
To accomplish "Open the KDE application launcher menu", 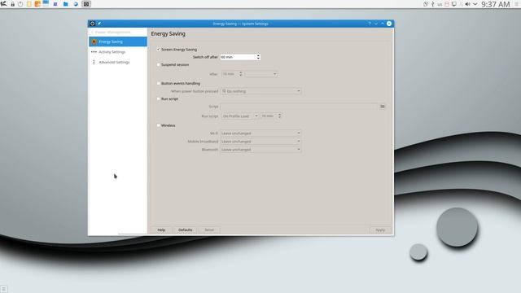I will click(x=3, y=4).
